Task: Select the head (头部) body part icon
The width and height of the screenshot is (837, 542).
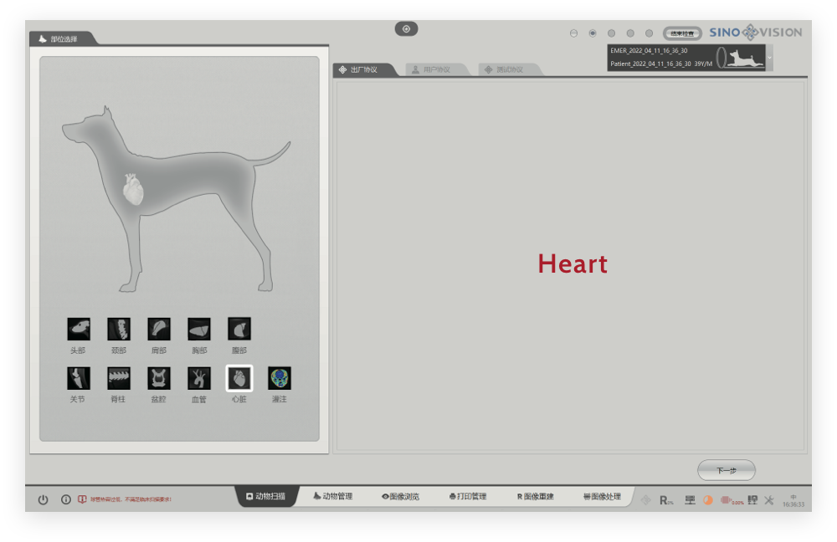Action: point(79,329)
